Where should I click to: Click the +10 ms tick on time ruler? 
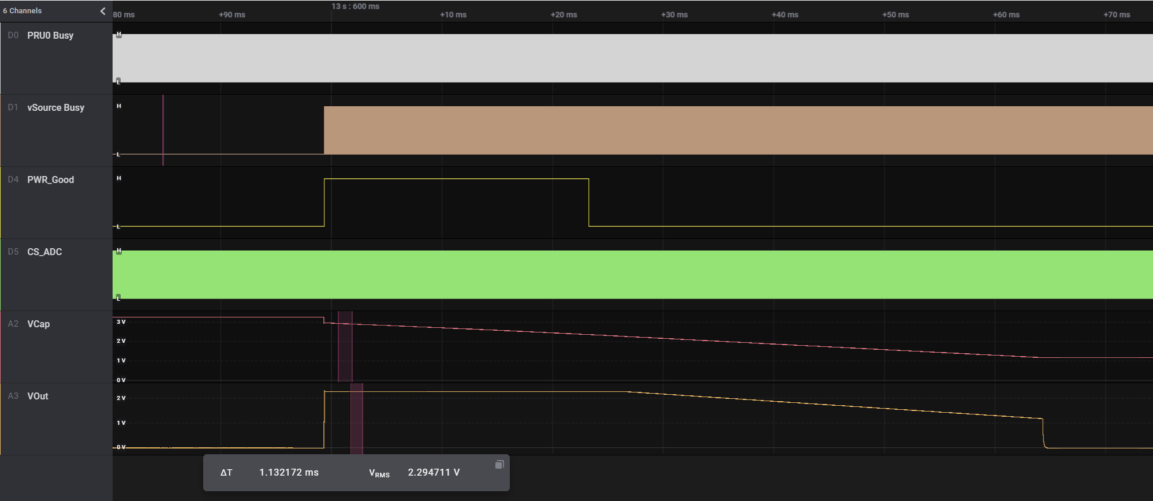coord(453,15)
